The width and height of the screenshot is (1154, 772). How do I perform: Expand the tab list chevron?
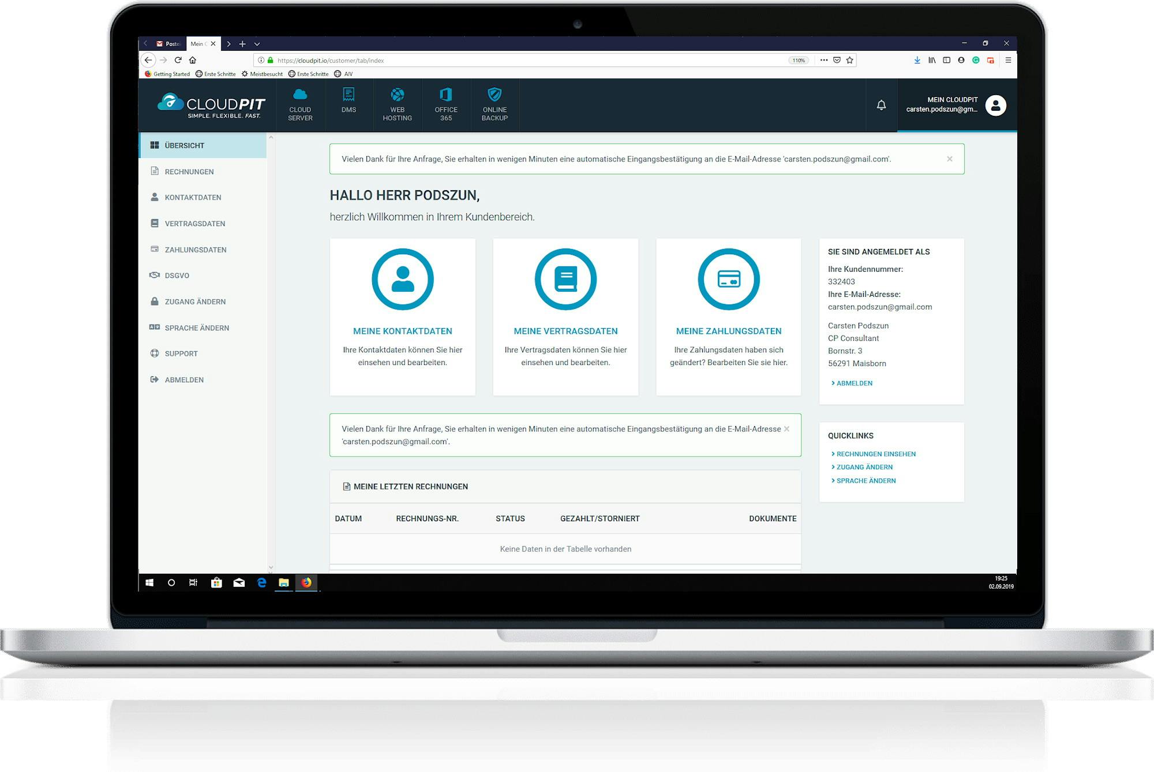pos(257,43)
